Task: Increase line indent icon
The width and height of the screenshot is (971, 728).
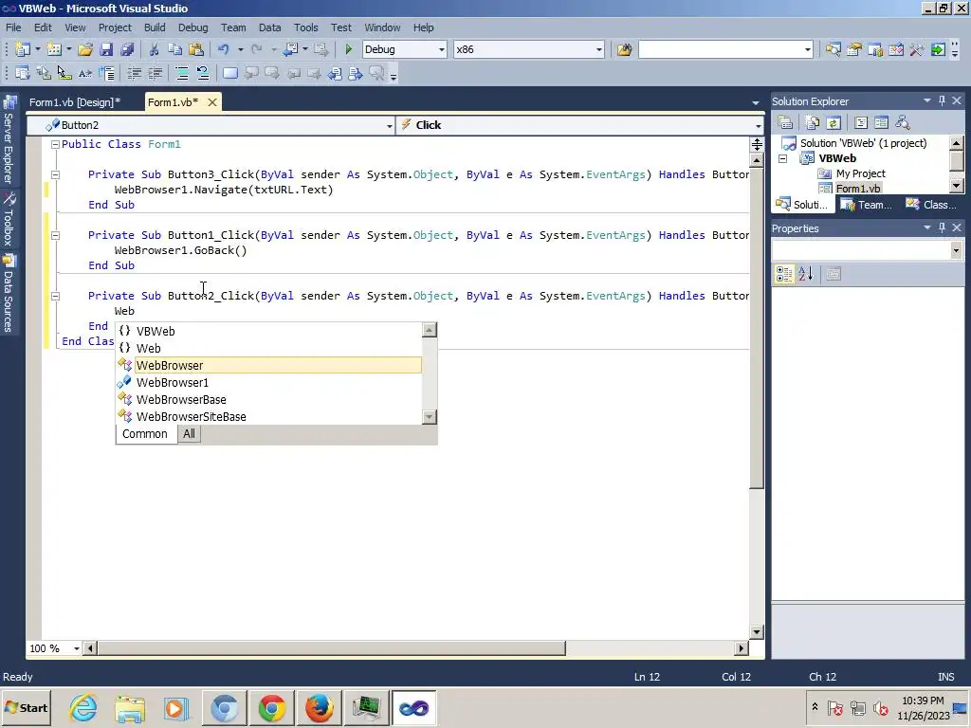Action: pyautogui.click(x=155, y=74)
